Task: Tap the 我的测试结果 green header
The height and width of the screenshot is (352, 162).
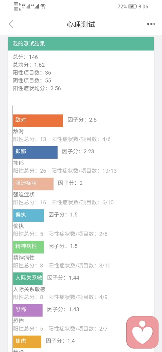Action: pos(81,44)
